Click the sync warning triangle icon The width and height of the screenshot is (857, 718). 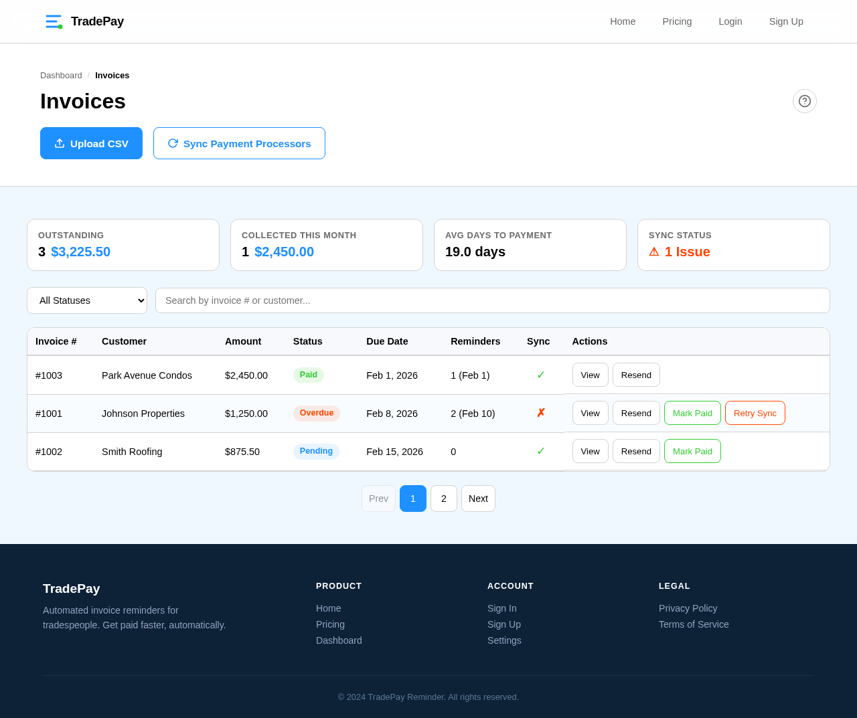coord(654,252)
